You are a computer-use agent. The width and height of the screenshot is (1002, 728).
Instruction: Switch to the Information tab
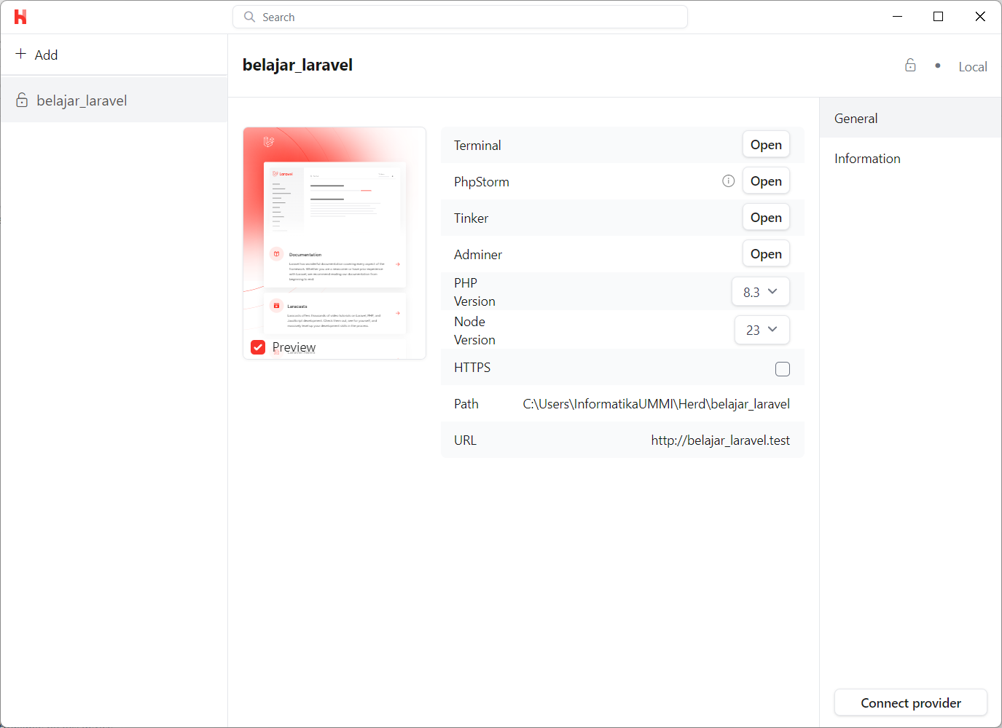coord(867,158)
